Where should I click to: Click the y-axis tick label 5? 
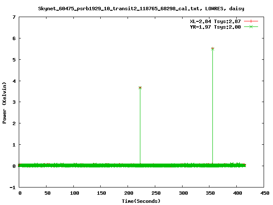tap(14, 60)
